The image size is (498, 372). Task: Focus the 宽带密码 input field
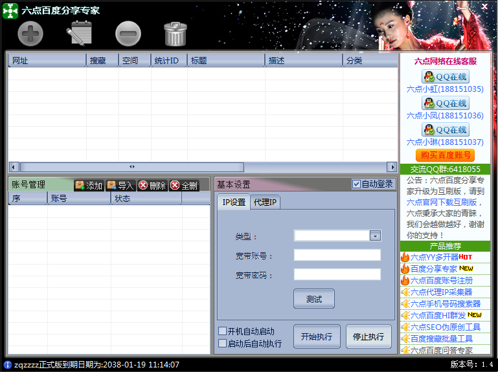(337, 274)
